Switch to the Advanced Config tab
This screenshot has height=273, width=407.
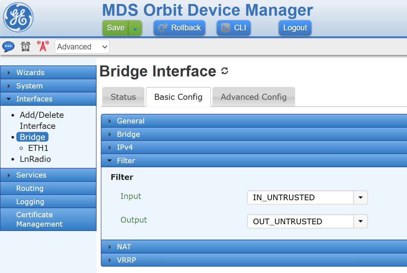click(254, 97)
